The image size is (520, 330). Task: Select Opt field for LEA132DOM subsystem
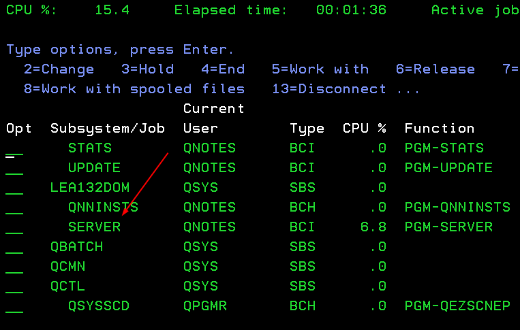click(14, 188)
